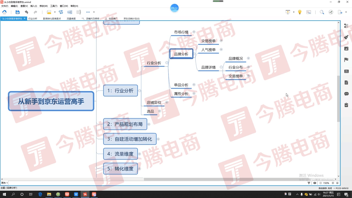This screenshot has width=352, height=198.
Task: Open the 查看(V) menu
Action: (x=24, y=6)
